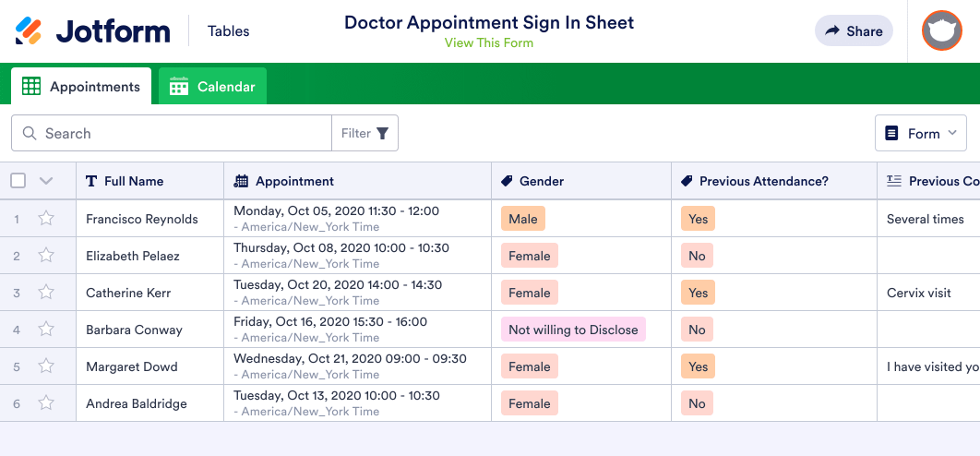Image resolution: width=980 pixels, height=456 pixels.
Task: Click the Appointment column calendar icon
Action: 242,181
